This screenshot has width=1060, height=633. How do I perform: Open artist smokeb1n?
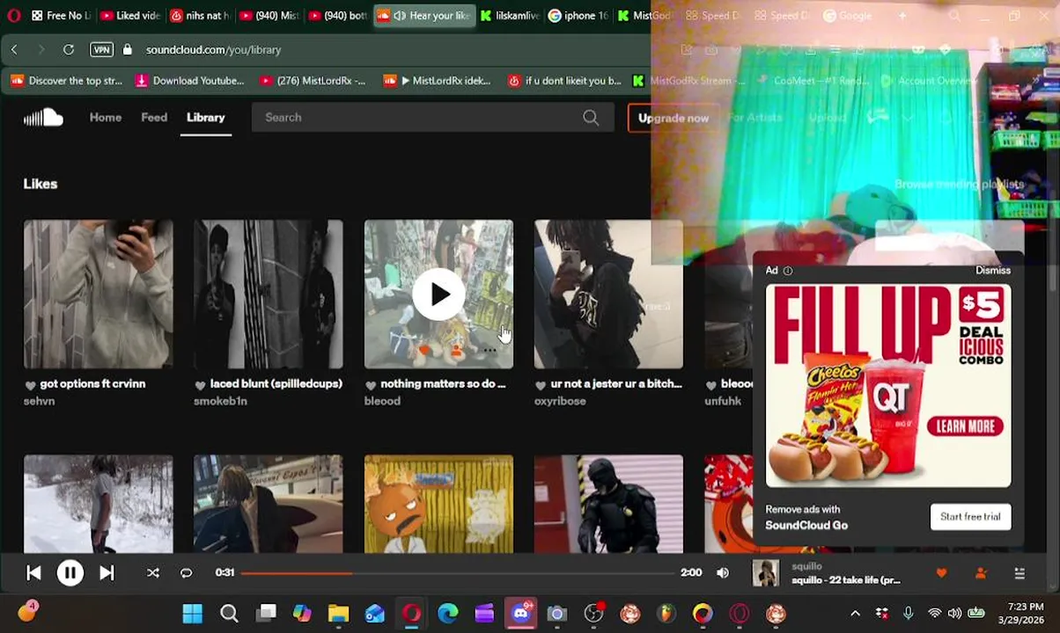pos(220,401)
